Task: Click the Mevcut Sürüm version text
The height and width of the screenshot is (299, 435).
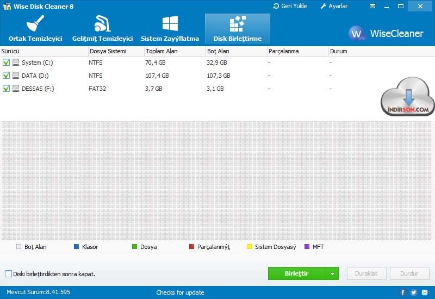Action: [38, 292]
